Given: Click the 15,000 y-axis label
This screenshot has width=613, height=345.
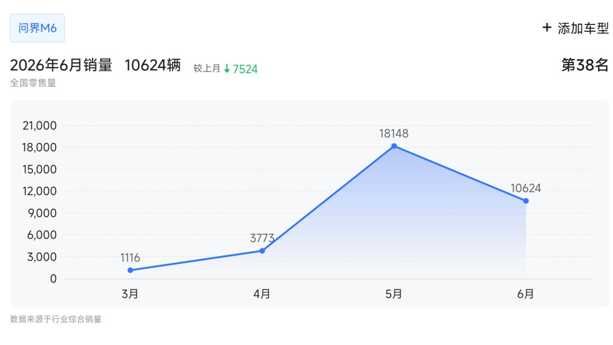Looking at the screenshot, I should click(40, 170).
